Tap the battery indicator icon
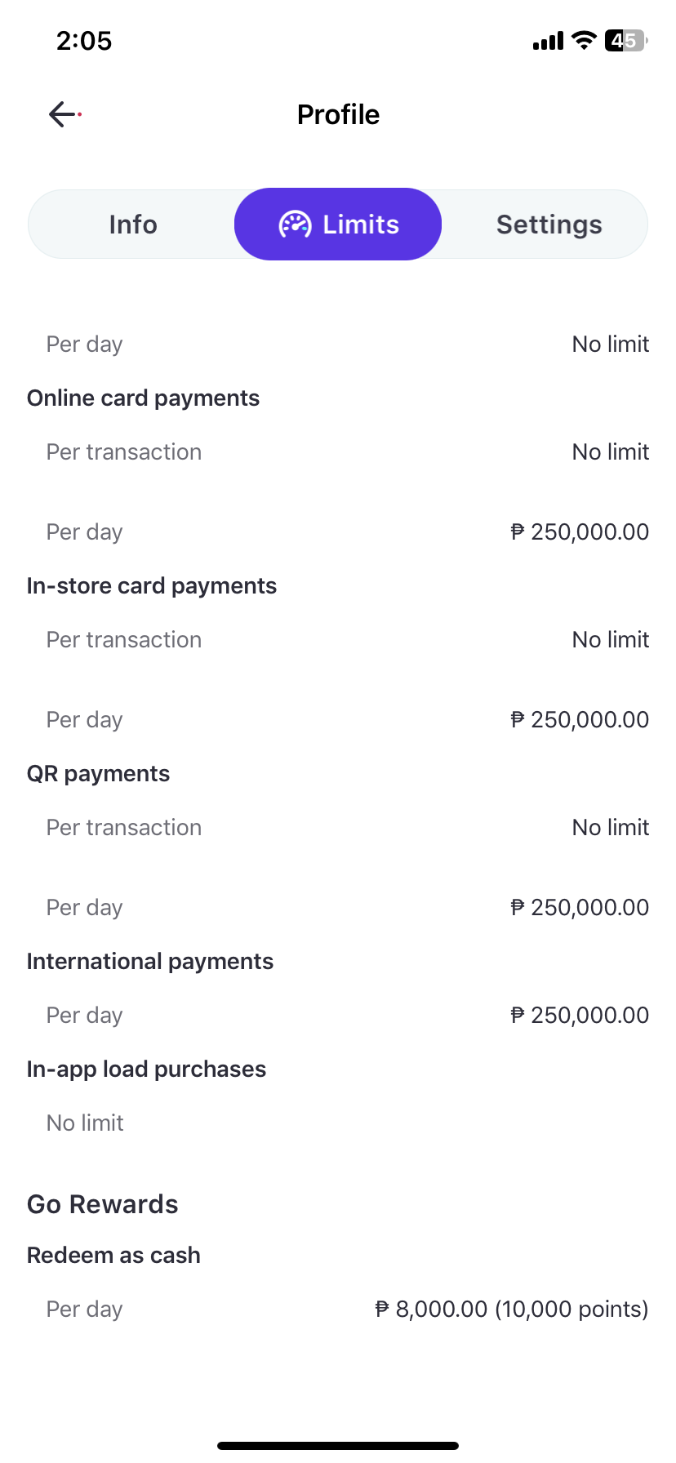The image size is (676, 1463). pos(625,40)
